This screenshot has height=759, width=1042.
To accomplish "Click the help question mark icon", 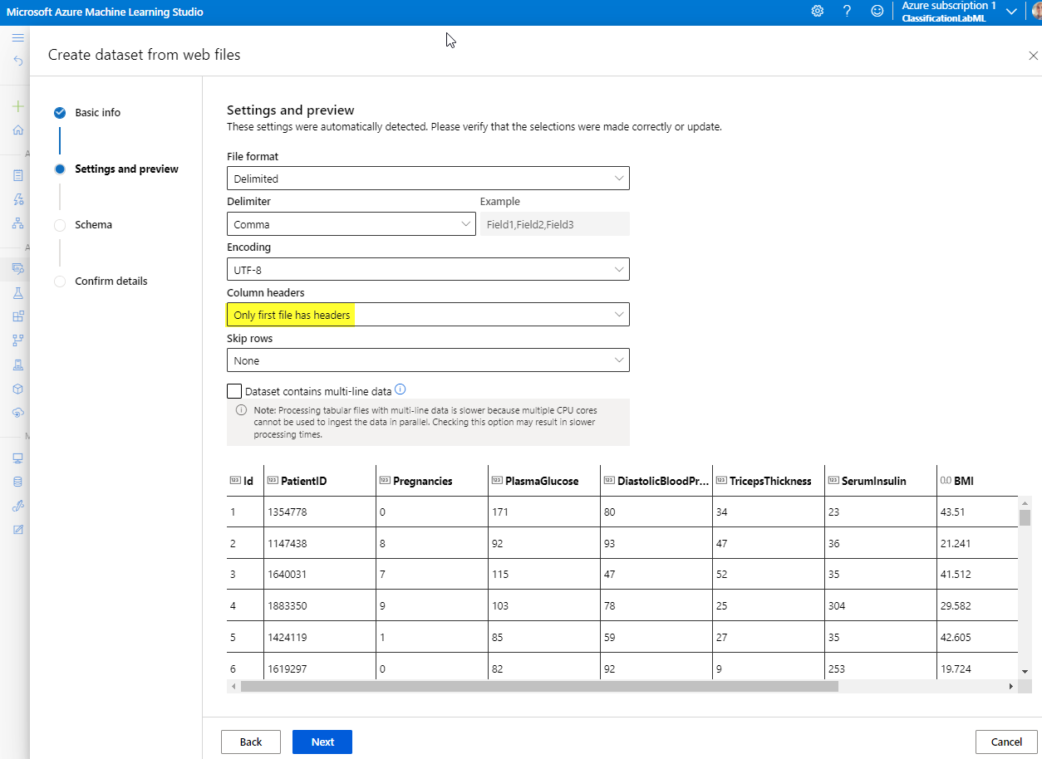I will pos(847,11).
